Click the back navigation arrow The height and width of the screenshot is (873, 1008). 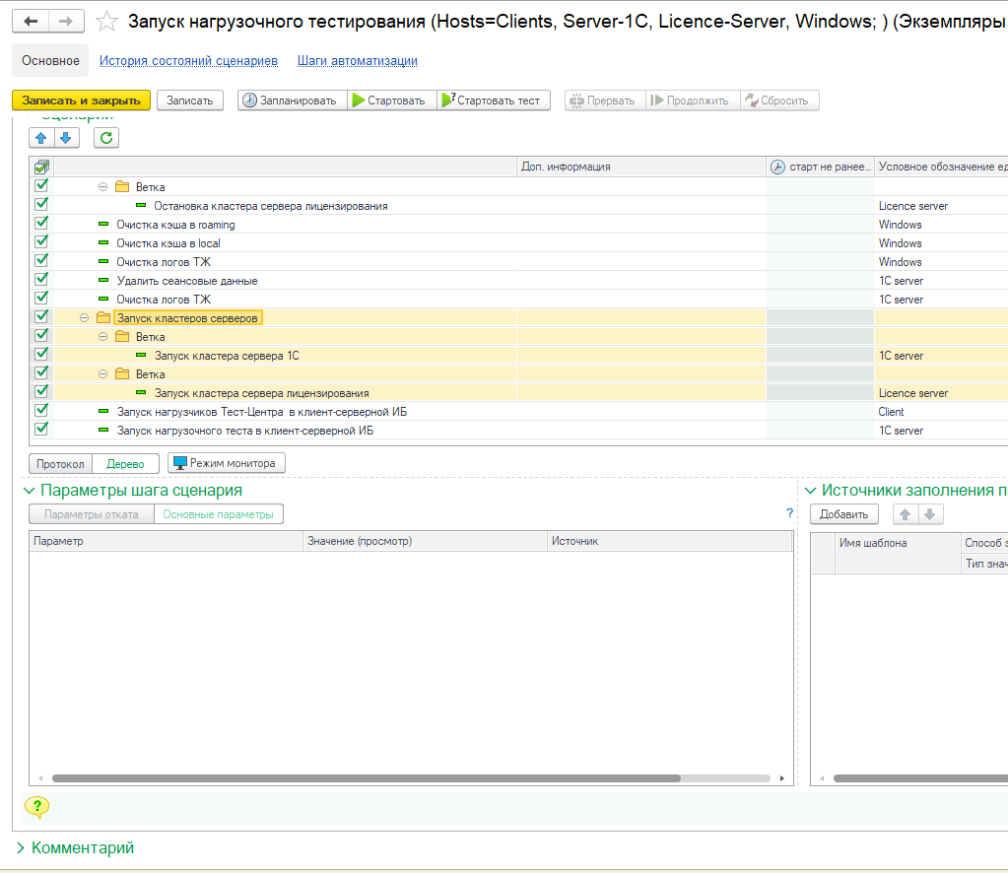pos(31,22)
